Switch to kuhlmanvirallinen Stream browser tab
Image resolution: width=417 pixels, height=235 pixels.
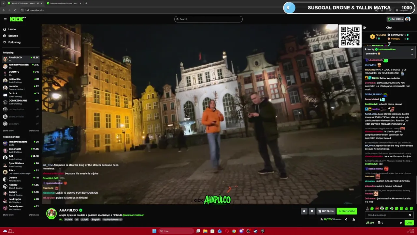64,3
